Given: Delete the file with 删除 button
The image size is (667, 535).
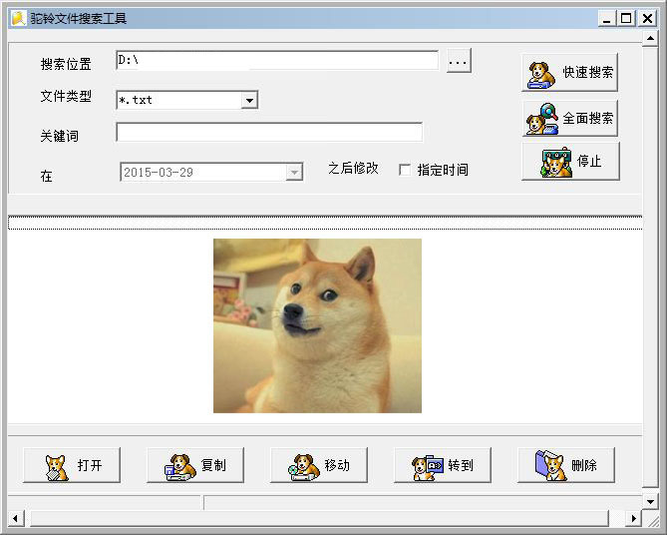Looking at the screenshot, I should (x=566, y=465).
